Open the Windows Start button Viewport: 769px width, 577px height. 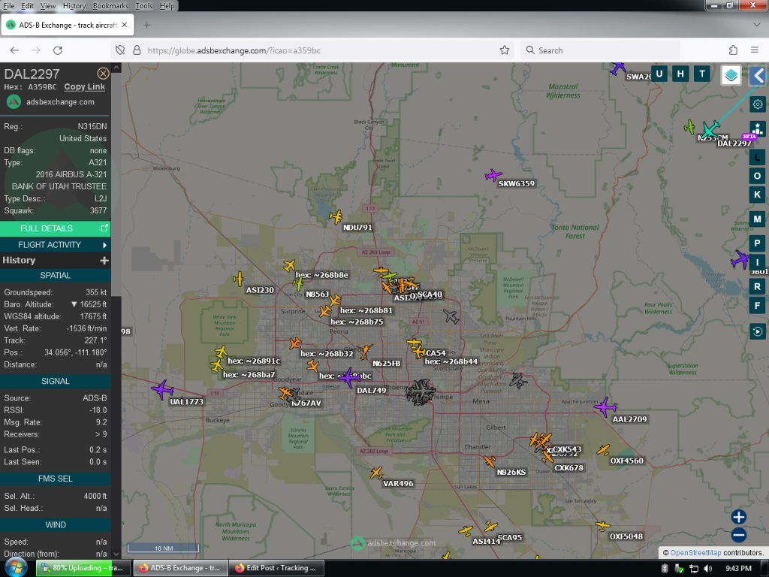coord(16,568)
